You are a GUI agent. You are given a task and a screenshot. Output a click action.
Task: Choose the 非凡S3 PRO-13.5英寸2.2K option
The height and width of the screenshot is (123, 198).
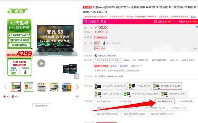coord(111,86)
